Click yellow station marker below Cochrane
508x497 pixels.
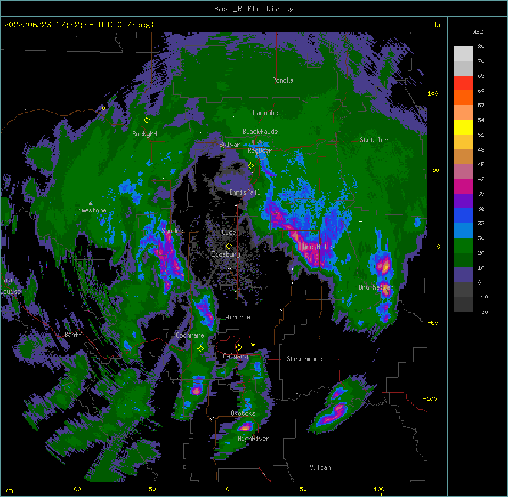200,349
